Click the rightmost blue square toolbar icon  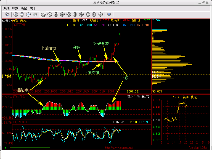tap(109, 14)
